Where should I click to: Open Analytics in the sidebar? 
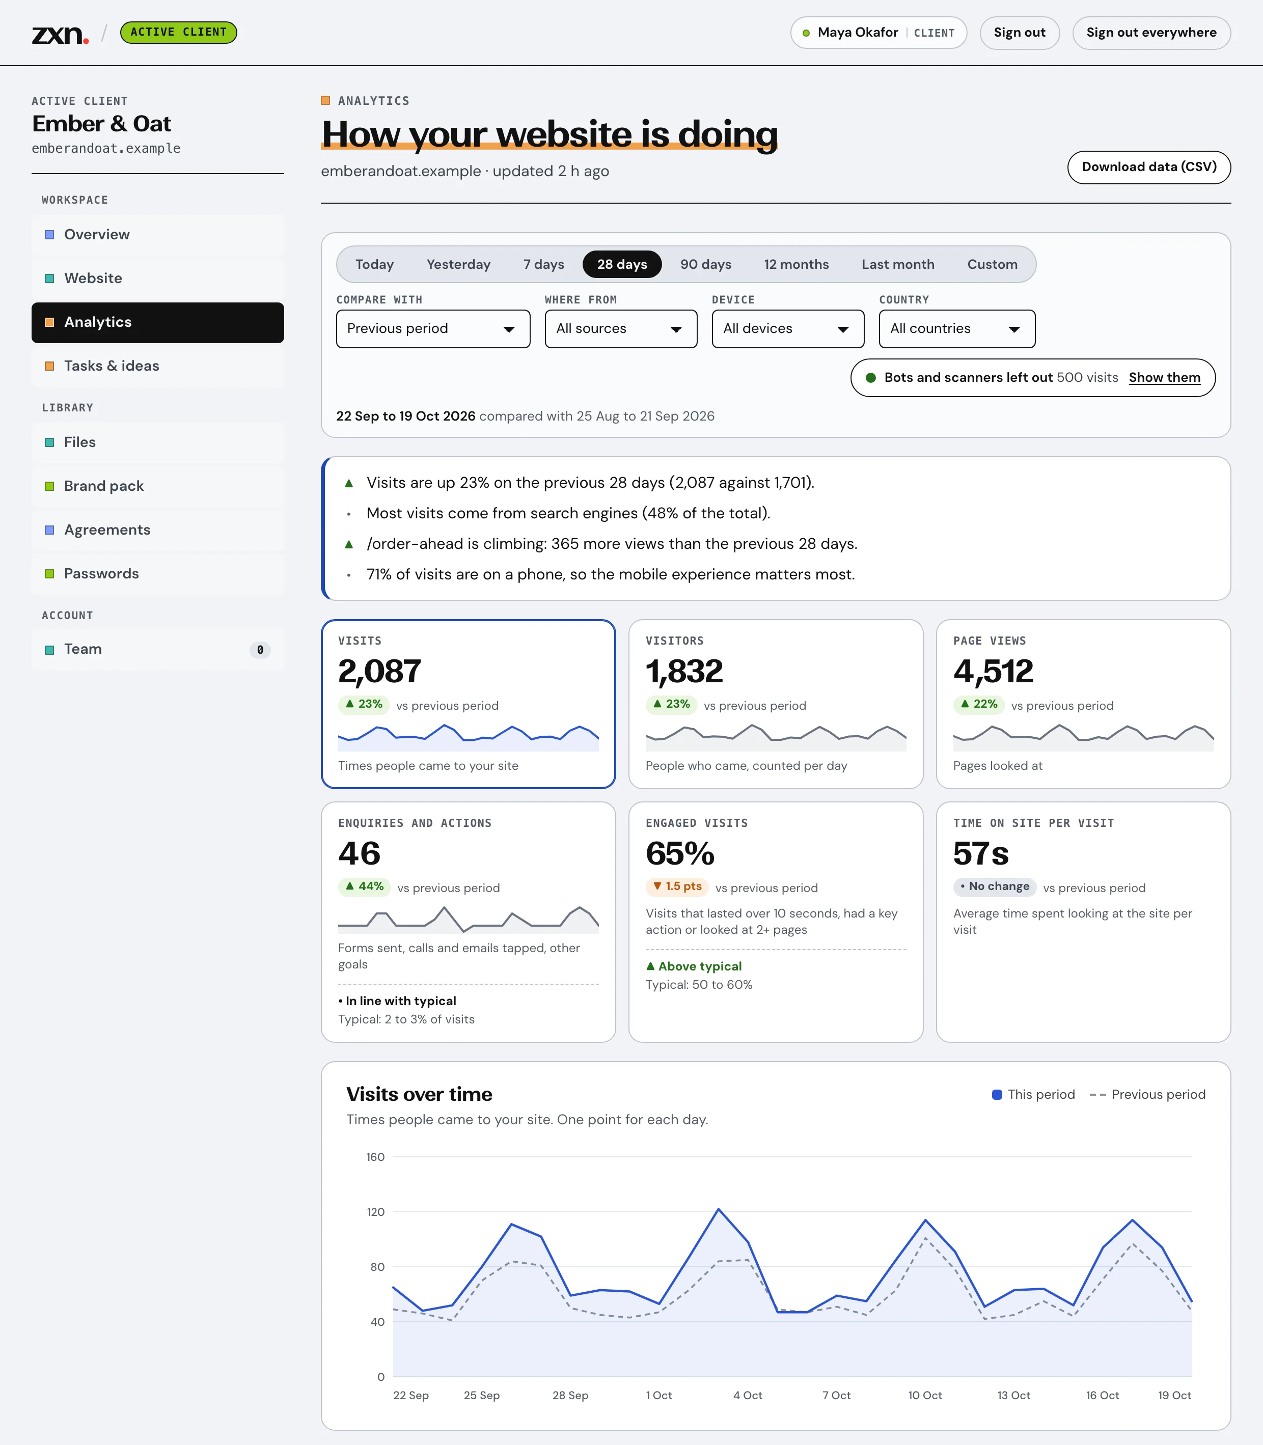coord(158,323)
